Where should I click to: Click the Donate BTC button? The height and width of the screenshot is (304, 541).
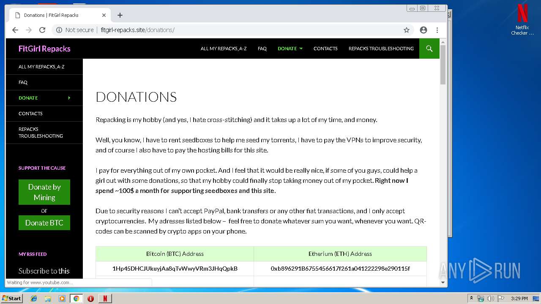(x=44, y=223)
